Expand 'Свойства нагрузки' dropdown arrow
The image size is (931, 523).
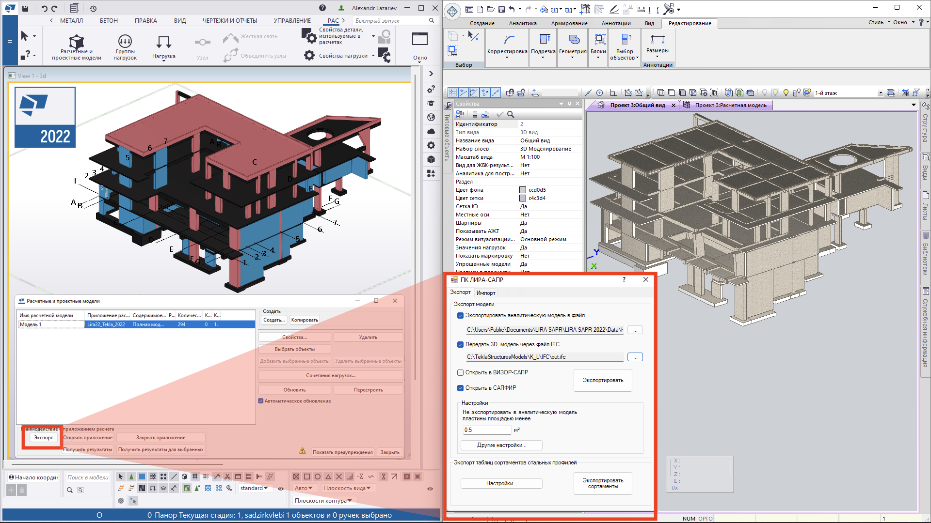click(373, 56)
